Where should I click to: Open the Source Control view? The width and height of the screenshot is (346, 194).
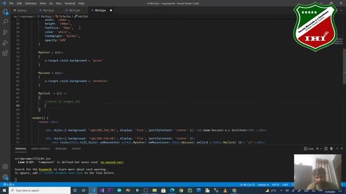(x=5, y=32)
